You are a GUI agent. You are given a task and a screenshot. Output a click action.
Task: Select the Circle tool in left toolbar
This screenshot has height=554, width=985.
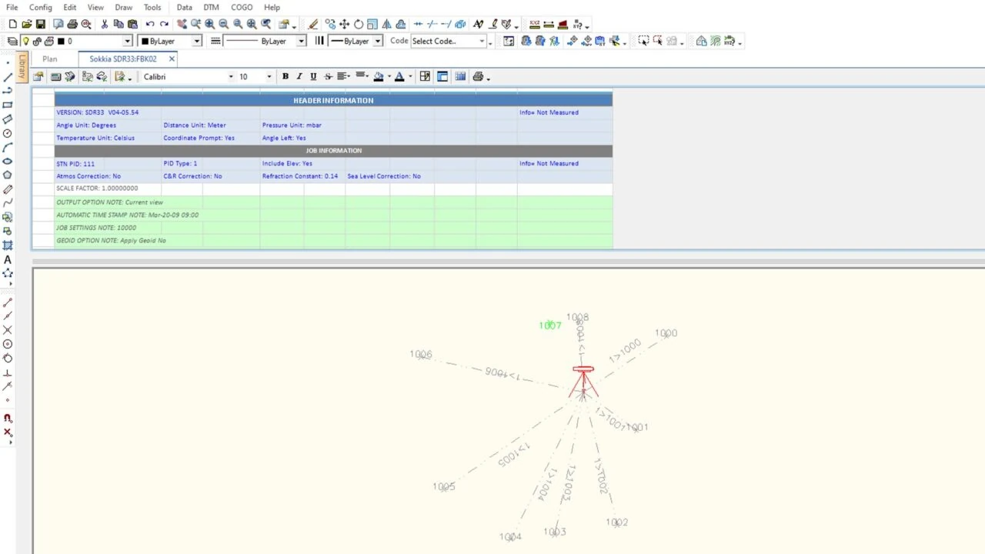8,133
